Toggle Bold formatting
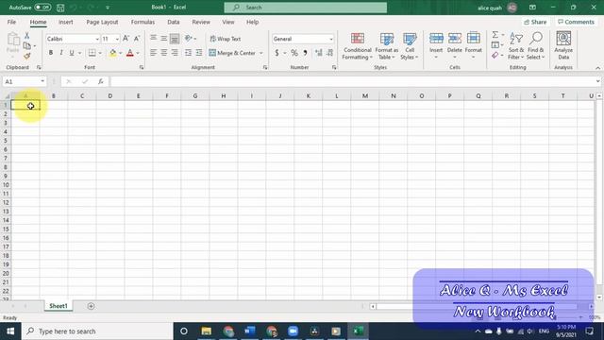The width and height of the screenshot is (604, 340). coord(50,53)
